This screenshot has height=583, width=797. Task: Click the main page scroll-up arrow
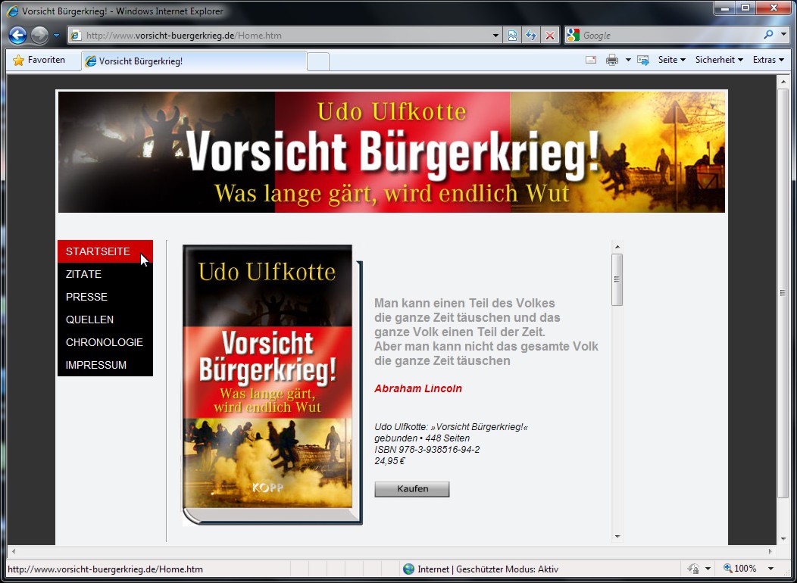tap(783, 81)
